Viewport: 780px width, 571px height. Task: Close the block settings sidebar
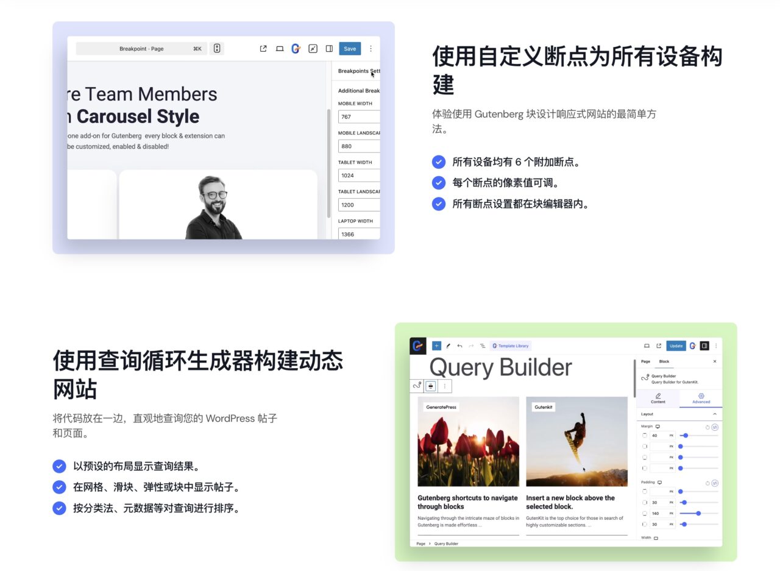(715, 361)
